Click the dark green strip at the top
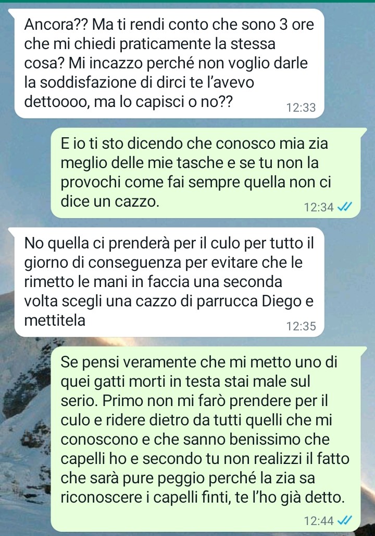The width and height of the screenshot is (375, 536). pos(187,1)
